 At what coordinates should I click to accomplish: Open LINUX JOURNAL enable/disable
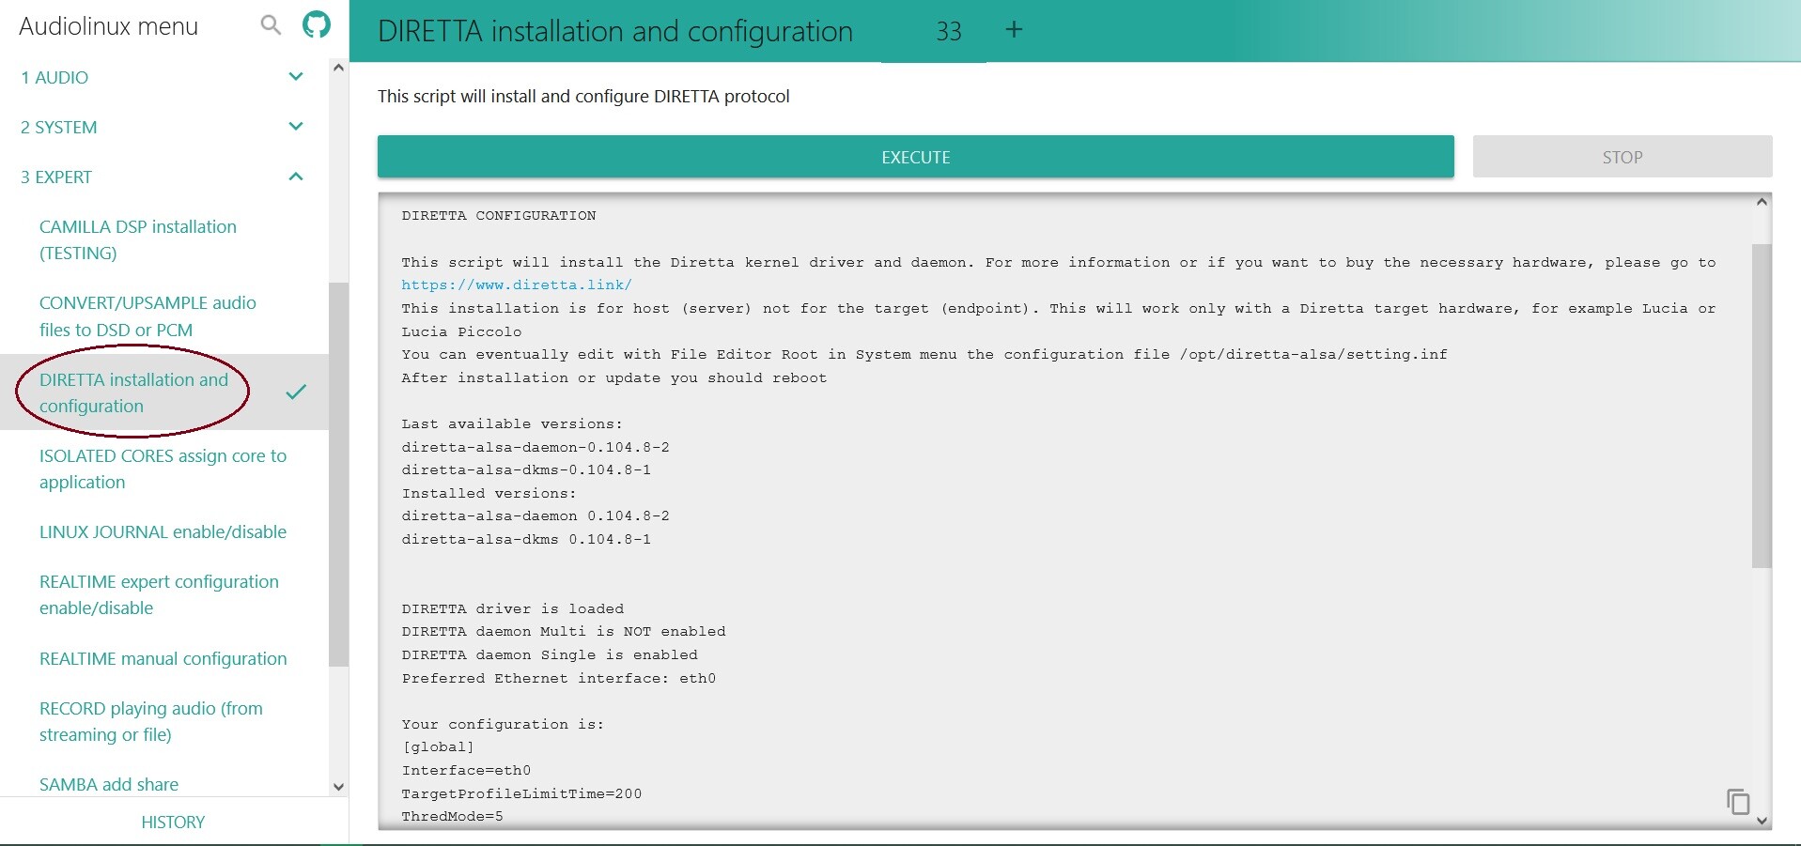click(163, 531)
